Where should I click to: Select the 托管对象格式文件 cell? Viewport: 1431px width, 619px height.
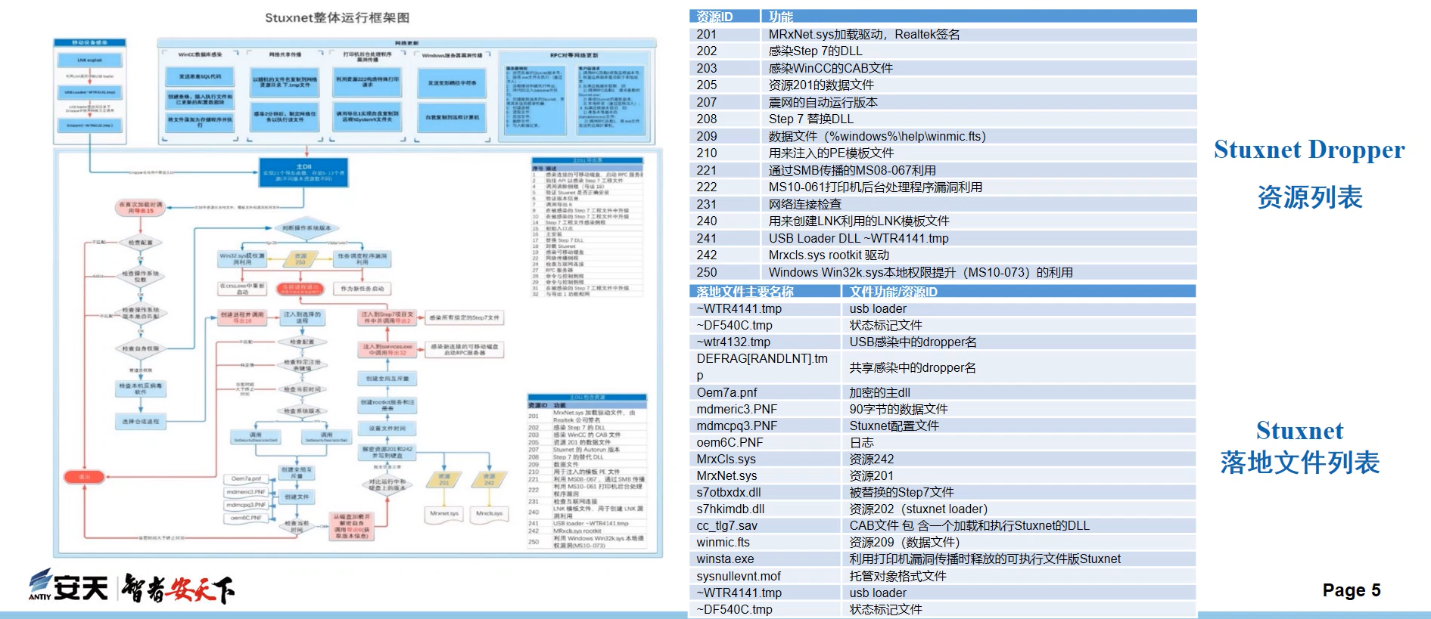tap(1019, 576)
